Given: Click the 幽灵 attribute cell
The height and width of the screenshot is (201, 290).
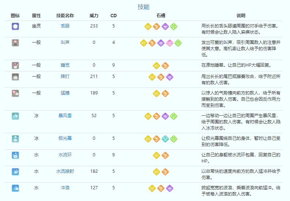Looking at the screenshot, I should click(x=36, y=26).
